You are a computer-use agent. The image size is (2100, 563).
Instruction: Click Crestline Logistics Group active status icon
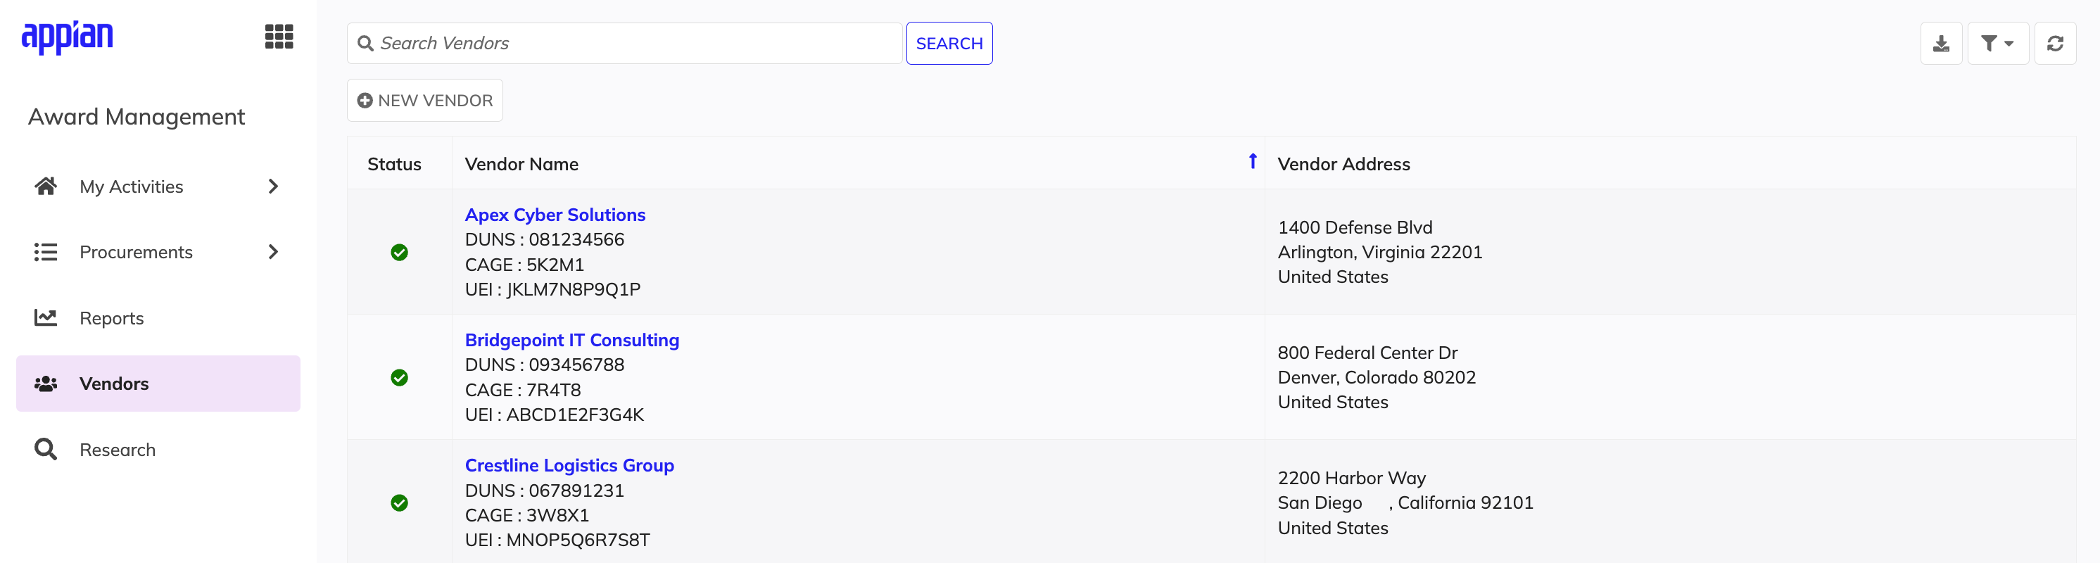point(400,502)
